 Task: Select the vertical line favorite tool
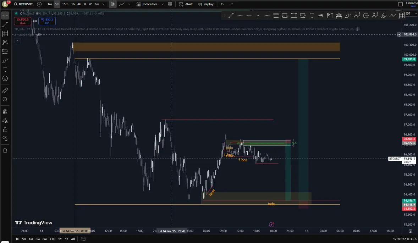(x=258, y=16)
